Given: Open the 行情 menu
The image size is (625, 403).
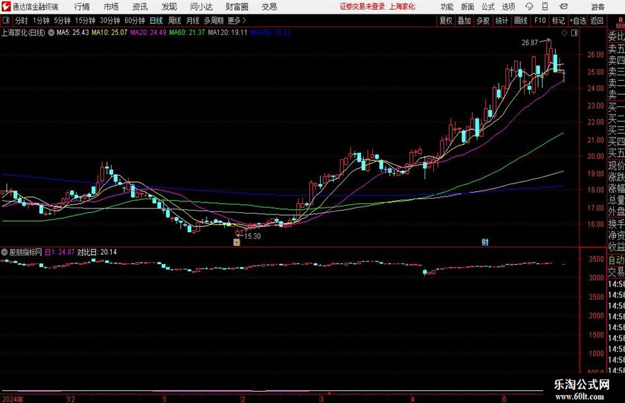Looking at the screenshot, I should (x=82, y=7).
